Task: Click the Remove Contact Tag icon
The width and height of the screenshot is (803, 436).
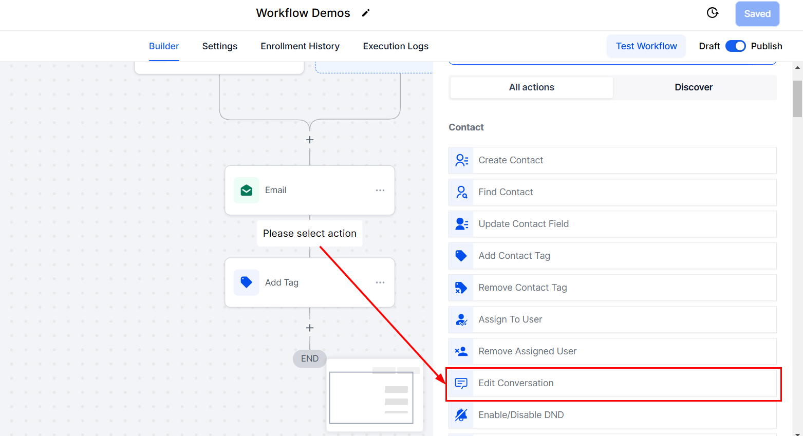Action: click(461, 288)
